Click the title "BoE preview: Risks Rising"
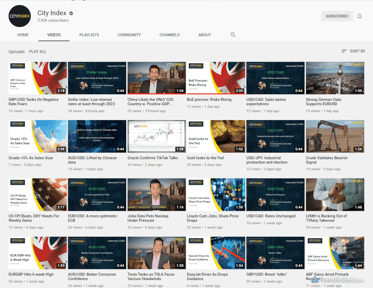This screenshot has width=373, height=288. 209,100
